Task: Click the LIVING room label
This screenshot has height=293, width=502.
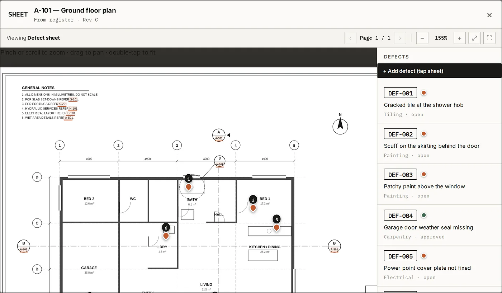Action: tap(206, 285)
